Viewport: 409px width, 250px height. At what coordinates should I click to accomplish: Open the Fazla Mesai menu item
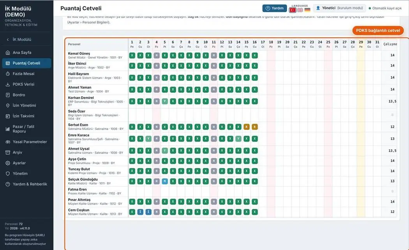pos(26,74)
